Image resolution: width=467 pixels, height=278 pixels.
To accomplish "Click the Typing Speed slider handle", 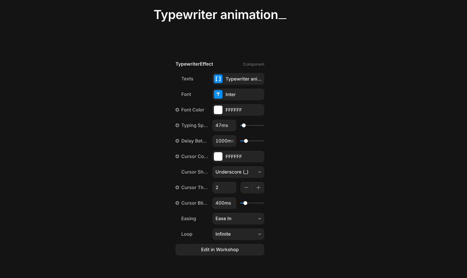I will 244,125.
